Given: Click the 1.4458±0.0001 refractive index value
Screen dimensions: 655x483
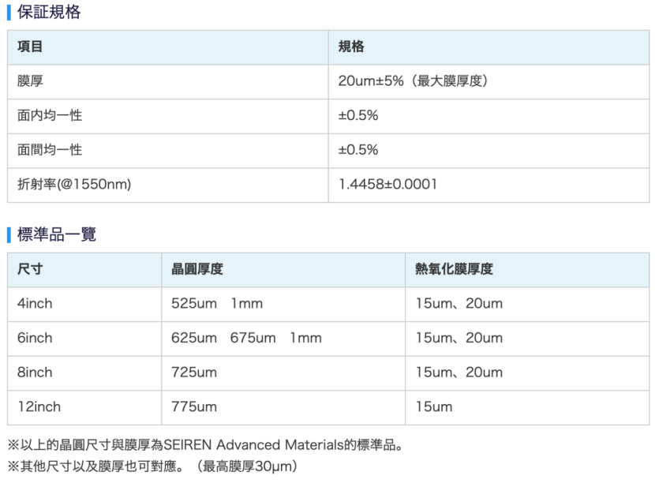Looking at the screenshot, I should click(387, 185).
